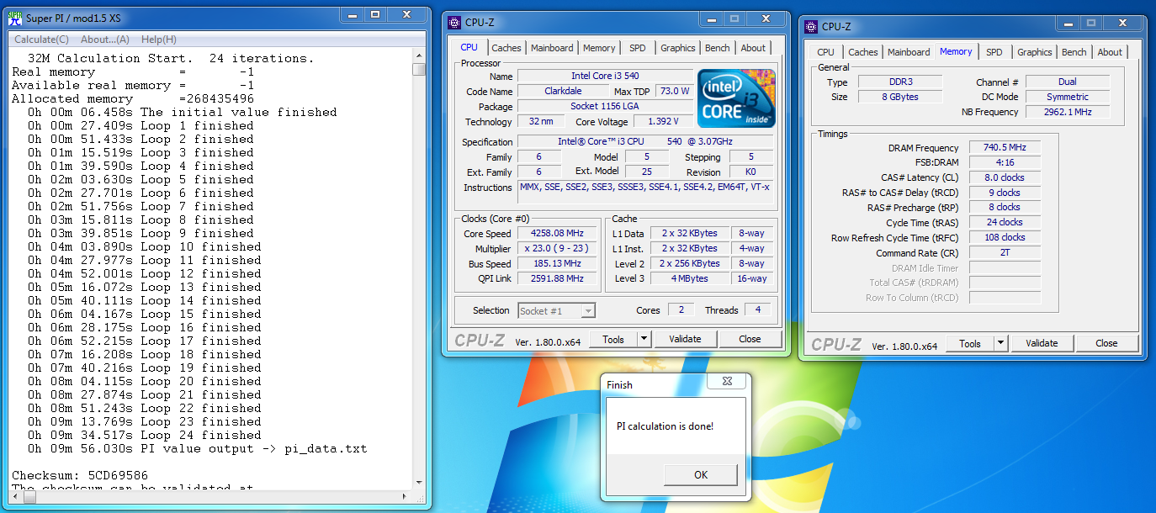Screen dimensions: 1156x513
Task: Click the Intel Core i3 540 name field
Action: point(604,76)
